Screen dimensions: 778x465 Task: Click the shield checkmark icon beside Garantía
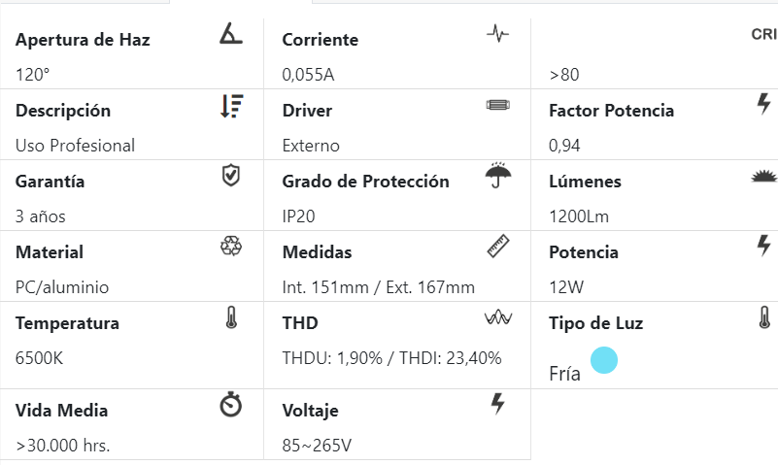point(230,176)
